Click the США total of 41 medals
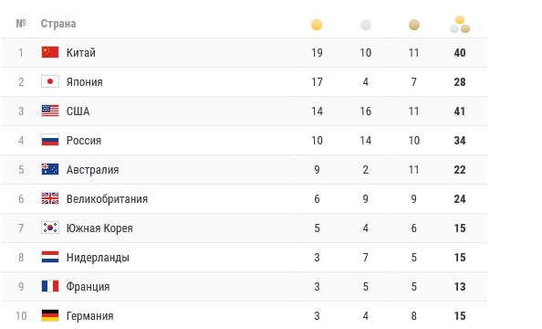The width and height of the screenshot is (542, 329). point(460,111)
